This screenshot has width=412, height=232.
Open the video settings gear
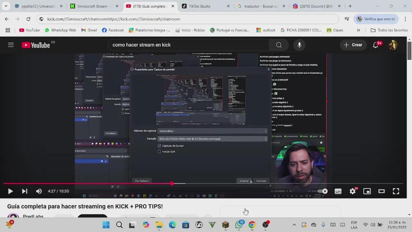(353, 191)
